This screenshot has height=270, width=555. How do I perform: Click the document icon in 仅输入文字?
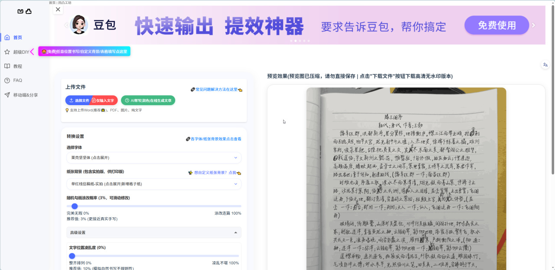94,100
